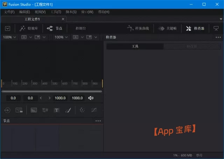The image size is (224, 159).
Task: Open the 工具(T) menu
Action: pyautogui.click(x=56, y=12)
